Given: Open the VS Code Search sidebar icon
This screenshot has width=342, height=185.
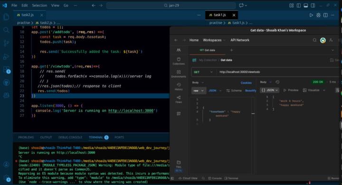Looking at the screenshot, I should pos(6,30).
